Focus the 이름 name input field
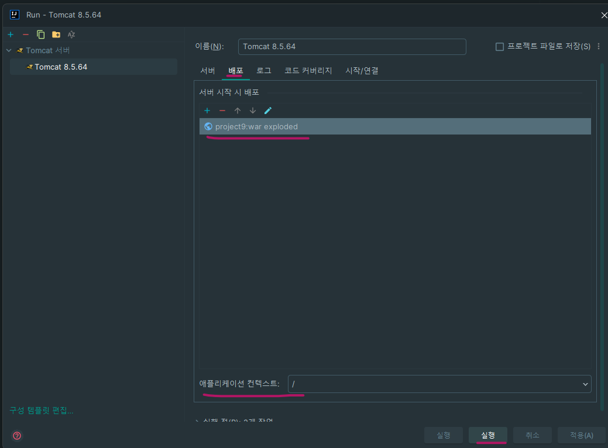The image size is (608, 448). tap(352, 47)
